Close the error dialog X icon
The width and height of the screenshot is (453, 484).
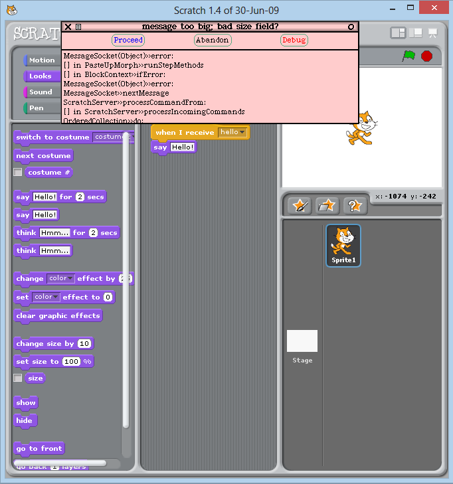tap(68, 27)
